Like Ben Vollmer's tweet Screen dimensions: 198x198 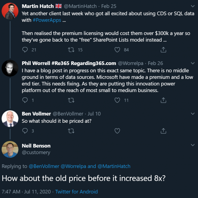click(x=117, y=131)
